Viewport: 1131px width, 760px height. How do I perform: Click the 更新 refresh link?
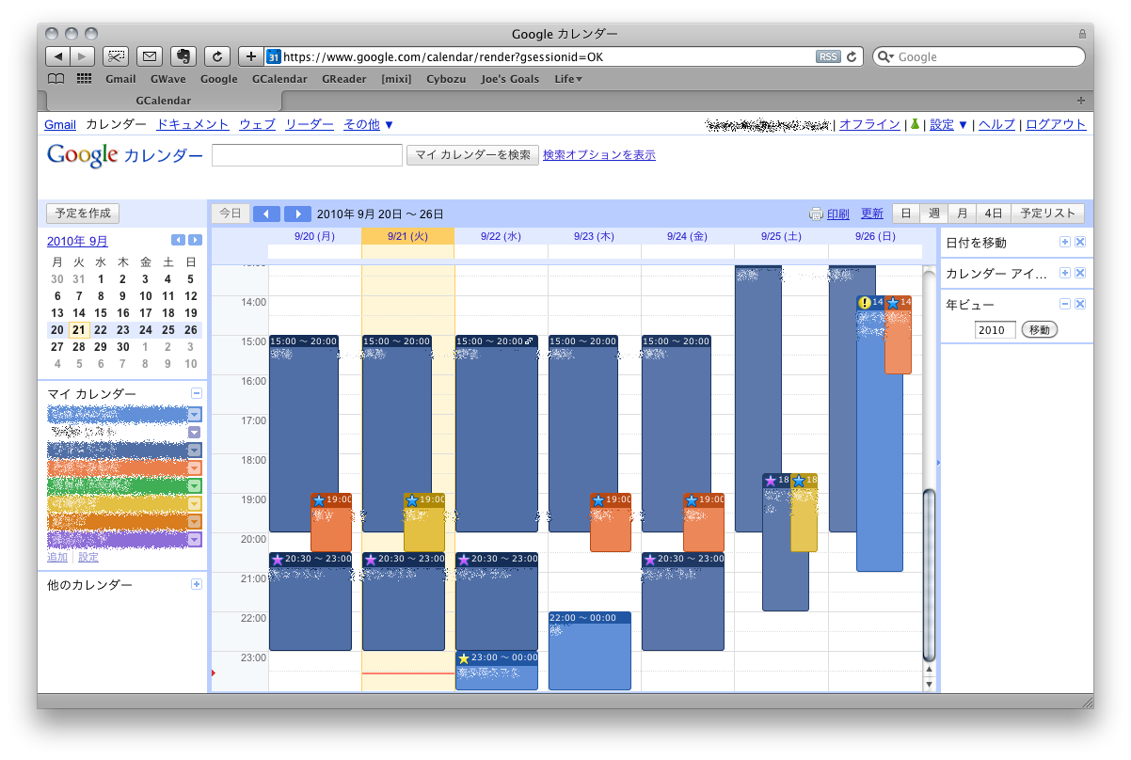[872, 214]
